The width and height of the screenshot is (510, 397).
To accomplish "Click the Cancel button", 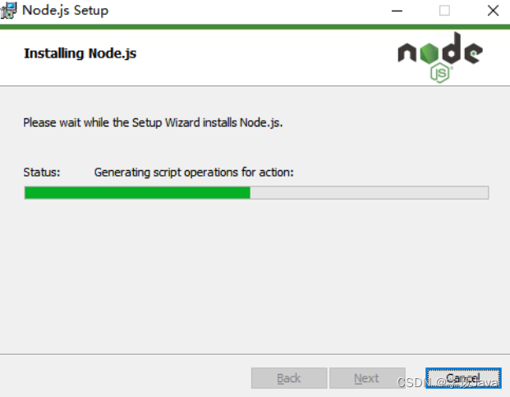I will (463, 378).
